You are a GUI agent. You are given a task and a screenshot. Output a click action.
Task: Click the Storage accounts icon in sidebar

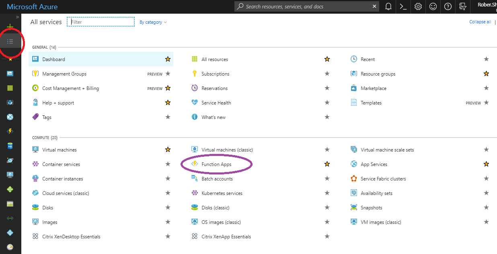pyautogui.click(x=10, y=204)
